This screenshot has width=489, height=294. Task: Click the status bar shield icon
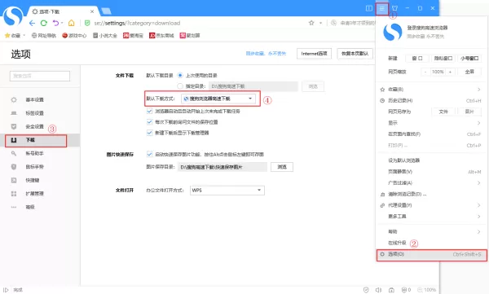[x=366, y=290]
